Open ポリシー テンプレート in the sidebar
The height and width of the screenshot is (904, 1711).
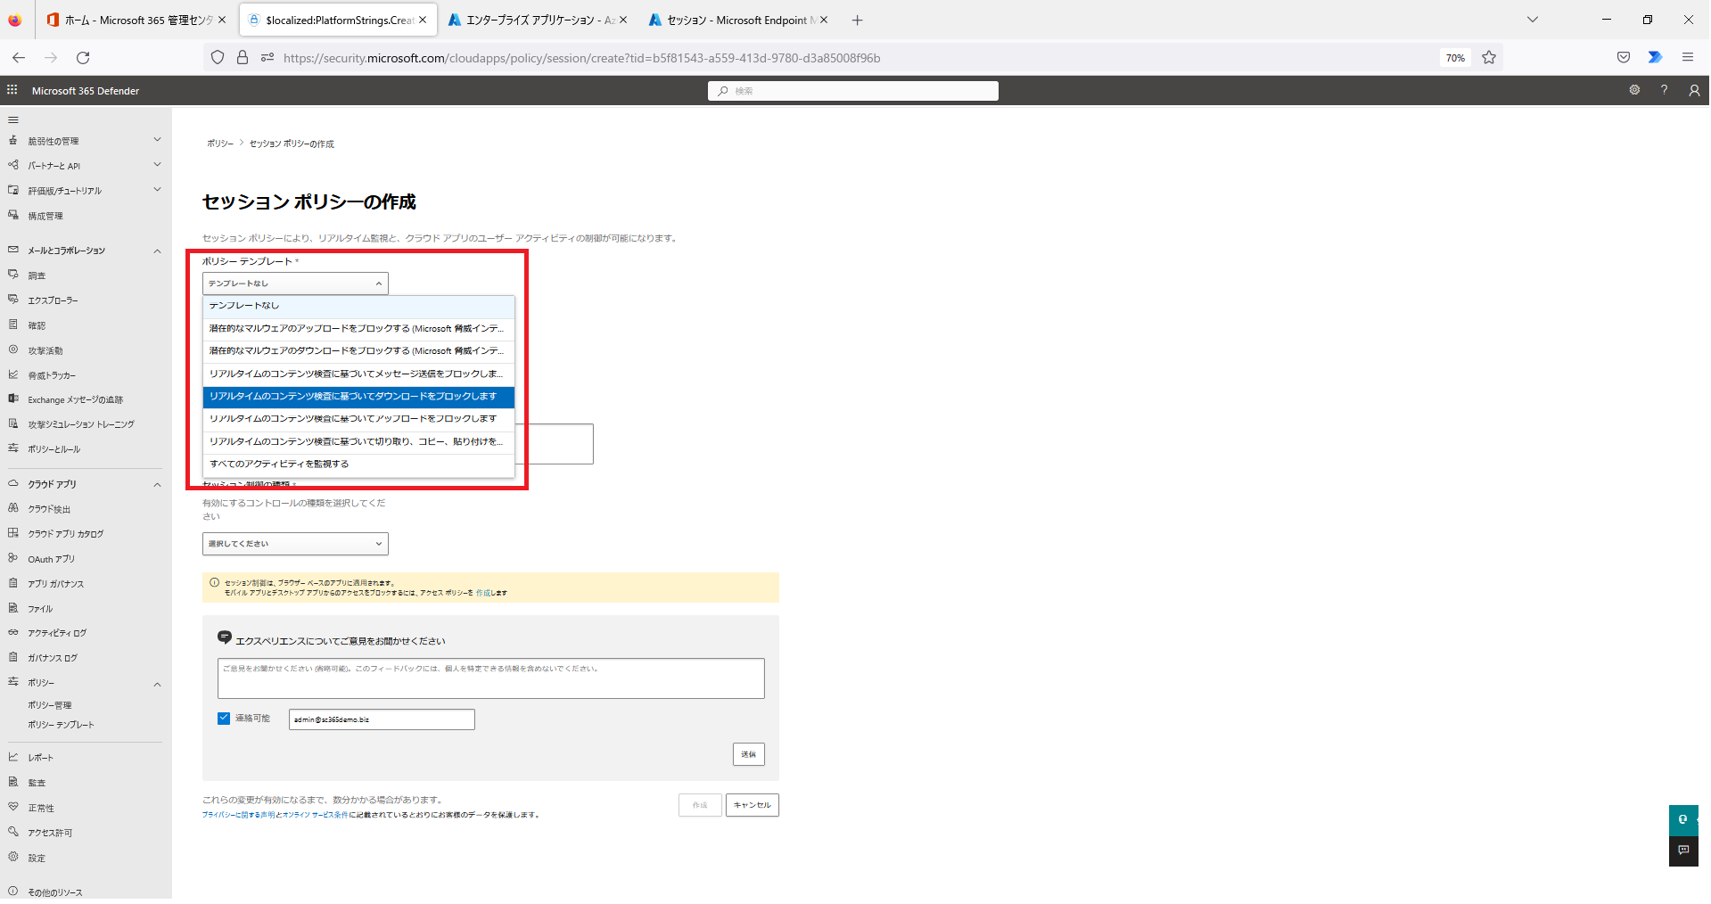click(61, 725)
